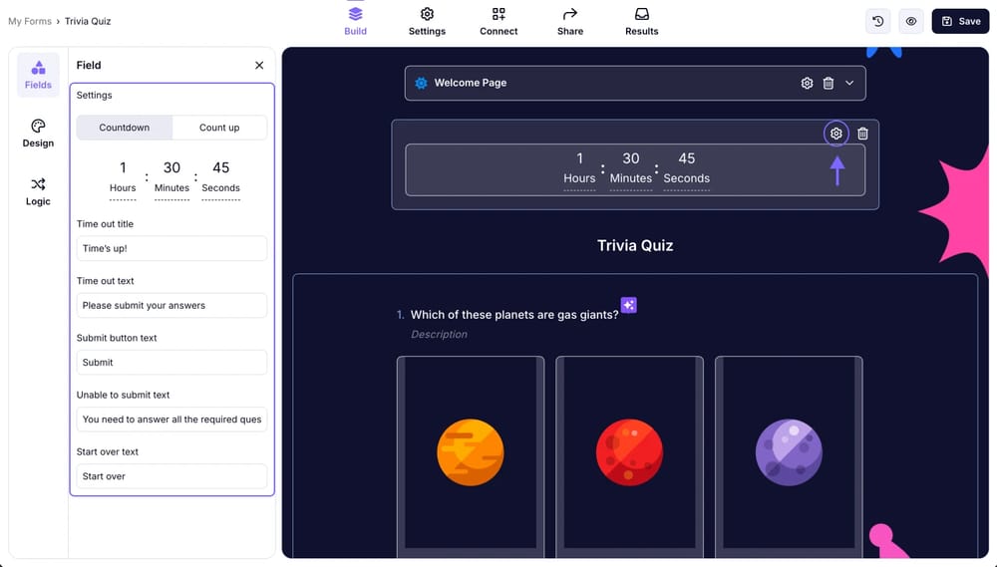
Task: Expand the Welcome Page chevron
Action: pos(850,84)
